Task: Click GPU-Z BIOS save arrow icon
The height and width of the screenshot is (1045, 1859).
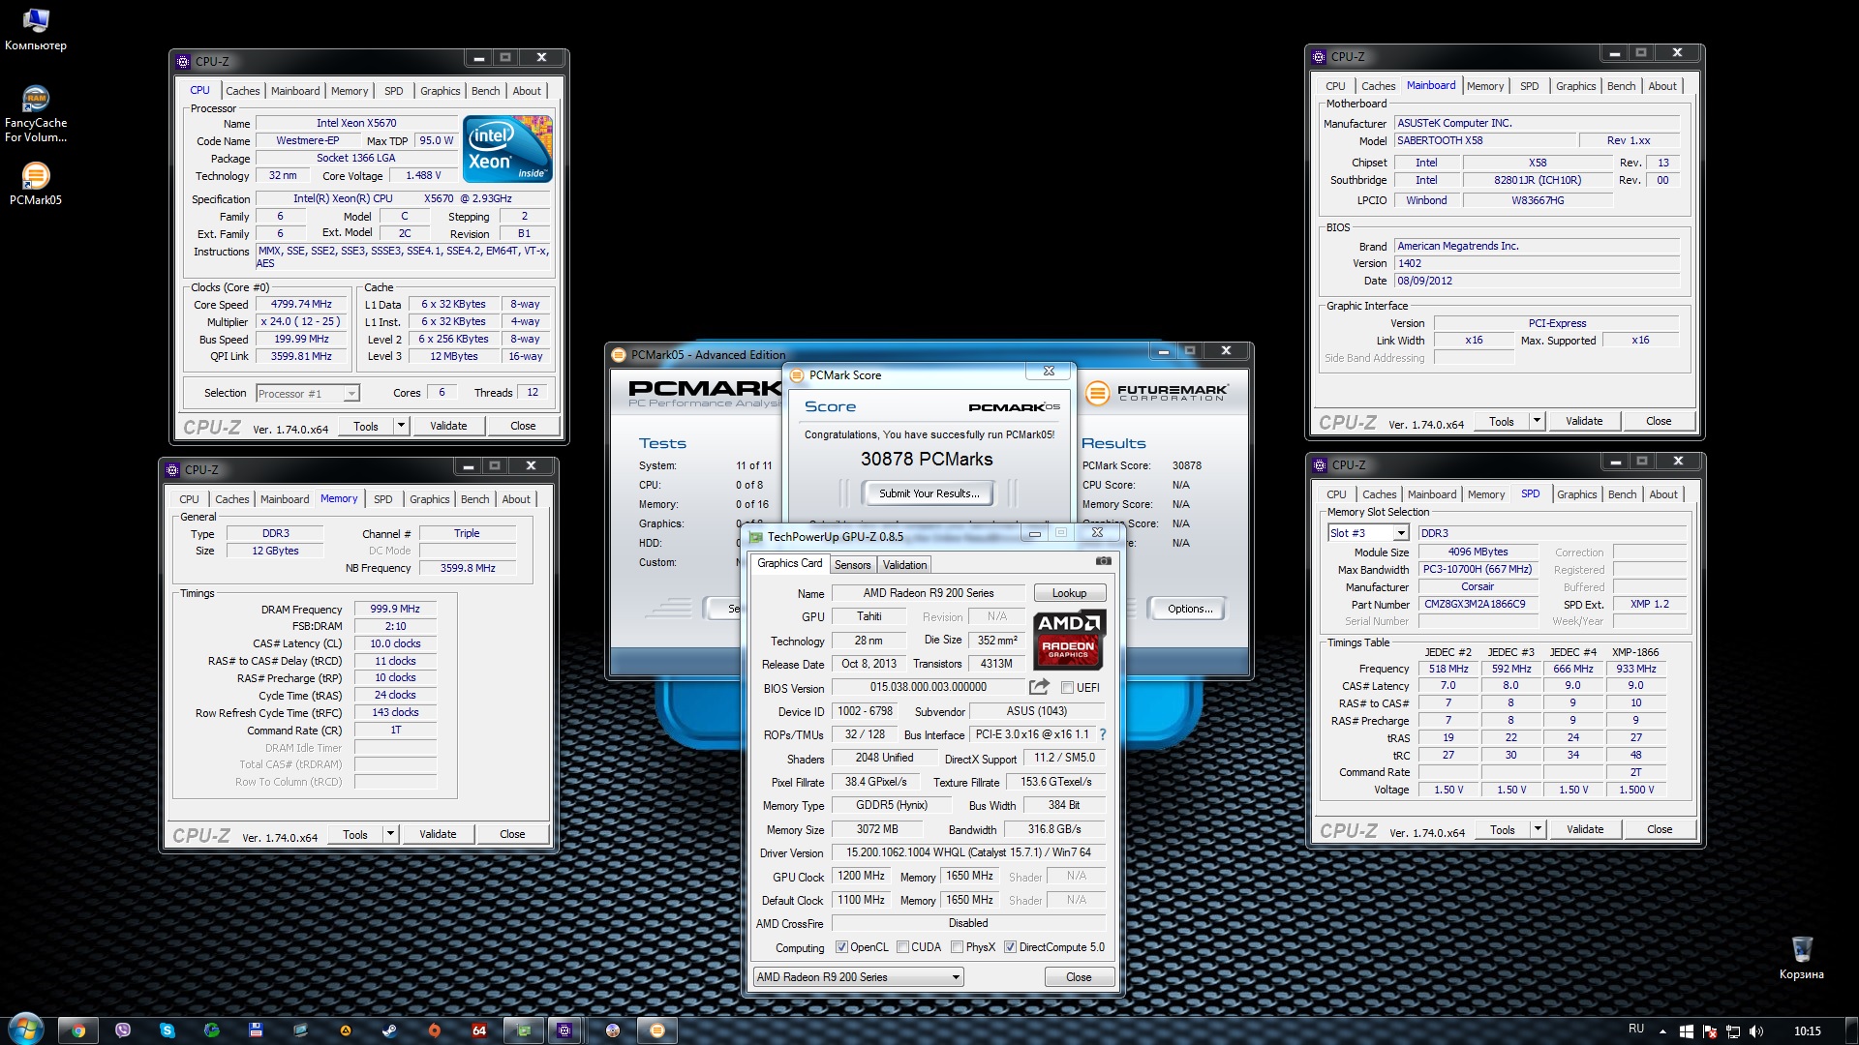Action: pyautogui.click(x=1039, y=687)
